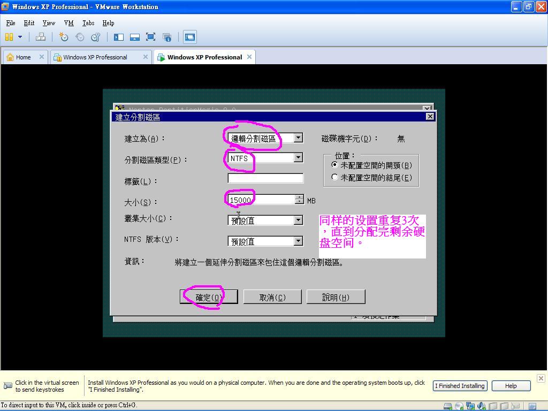
Task: Click the revert to snapshot icon
Action: [x=80, y=37]
